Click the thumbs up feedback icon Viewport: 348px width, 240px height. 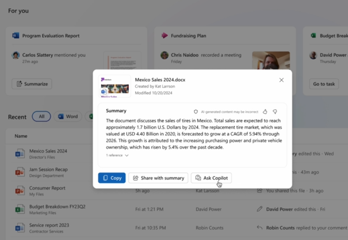[265, 111]
